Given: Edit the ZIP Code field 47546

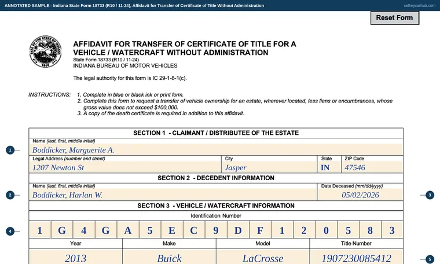Looking at the screenshot, I should pos(372,167).
